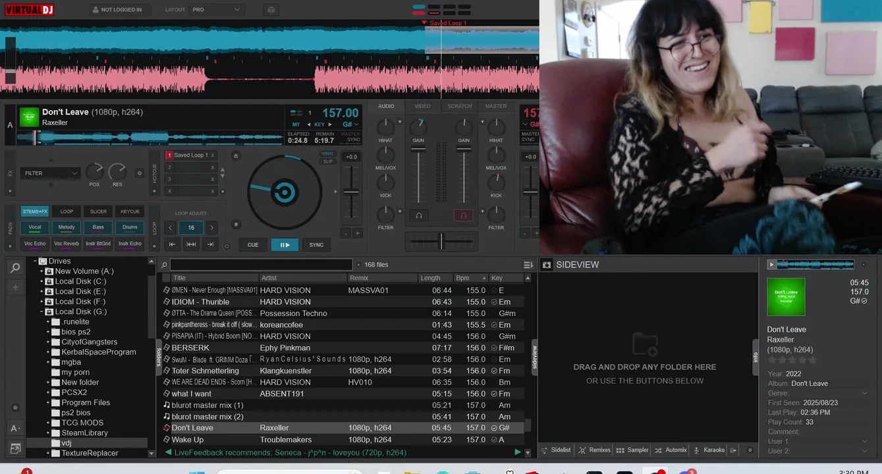Image resolution: width=882 pixels, height=474 pixels.
Task: Switch to the MASTER mixer tab
Action: [x=496, y=106]
